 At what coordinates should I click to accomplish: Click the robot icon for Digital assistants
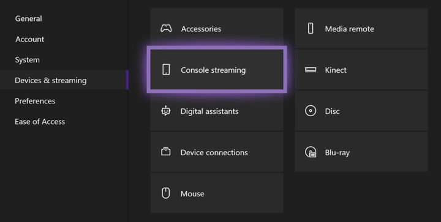point(165,111)
